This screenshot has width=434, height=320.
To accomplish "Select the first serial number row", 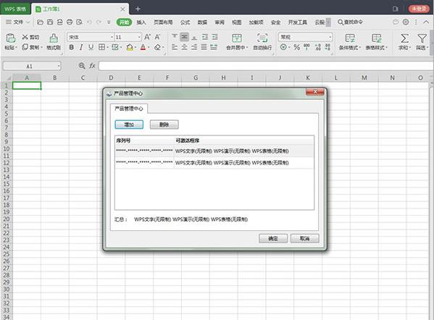I will coord(214,151).
